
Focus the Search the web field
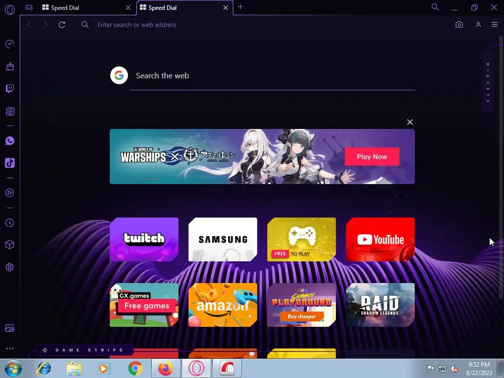(273, 76)
